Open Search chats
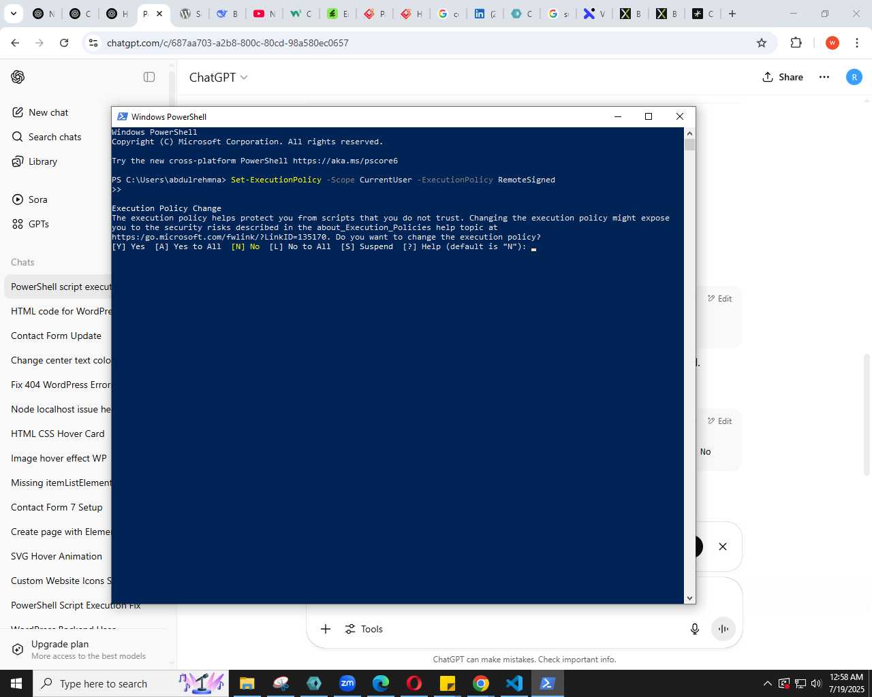Screen dimensions: 872x697 point(47,137)
